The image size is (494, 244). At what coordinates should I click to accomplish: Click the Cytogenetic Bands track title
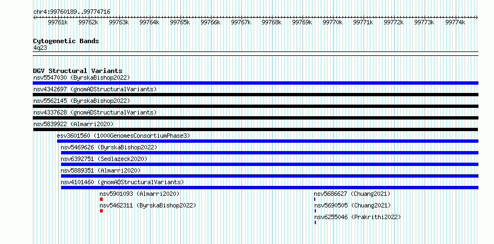[66, 41]
